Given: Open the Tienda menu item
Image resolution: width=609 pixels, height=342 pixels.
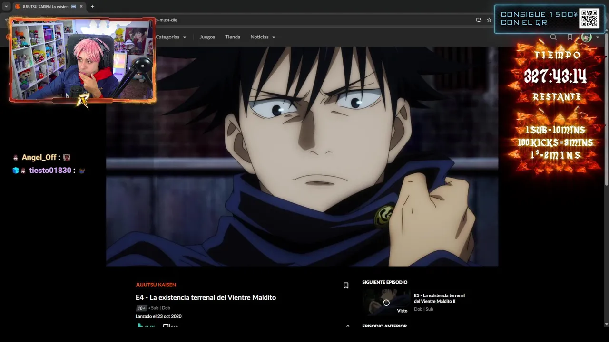Looking at the screenshot, I should tap(233, 37).
